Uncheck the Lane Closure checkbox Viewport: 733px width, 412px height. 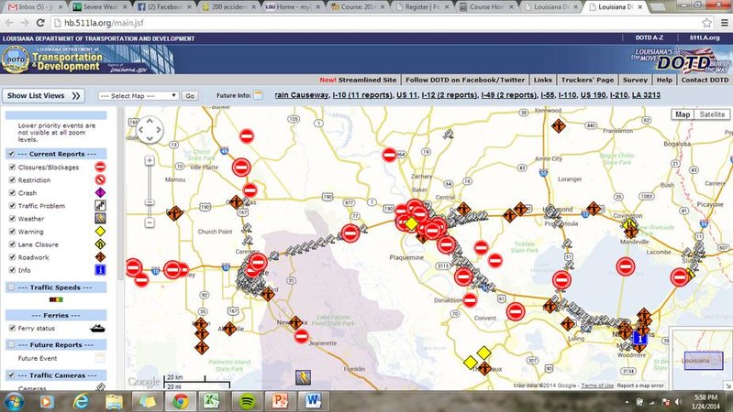coord(13,244)
